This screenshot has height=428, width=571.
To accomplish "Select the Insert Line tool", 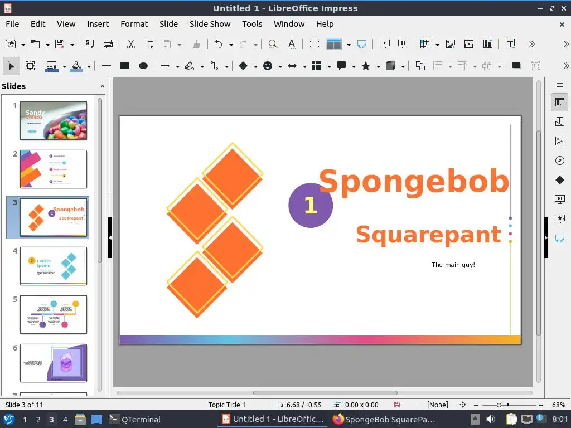I will 107,66.
